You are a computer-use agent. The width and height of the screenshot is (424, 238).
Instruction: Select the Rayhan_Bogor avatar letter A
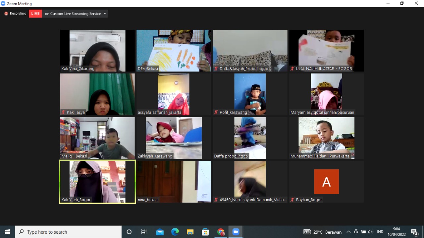pyautogui.click(x=326, y=181)
